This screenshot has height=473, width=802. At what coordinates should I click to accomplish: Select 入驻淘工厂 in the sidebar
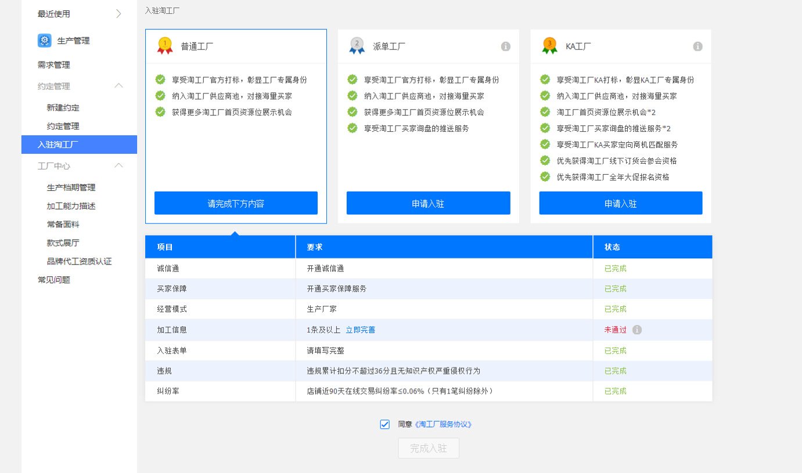point(79,145)
